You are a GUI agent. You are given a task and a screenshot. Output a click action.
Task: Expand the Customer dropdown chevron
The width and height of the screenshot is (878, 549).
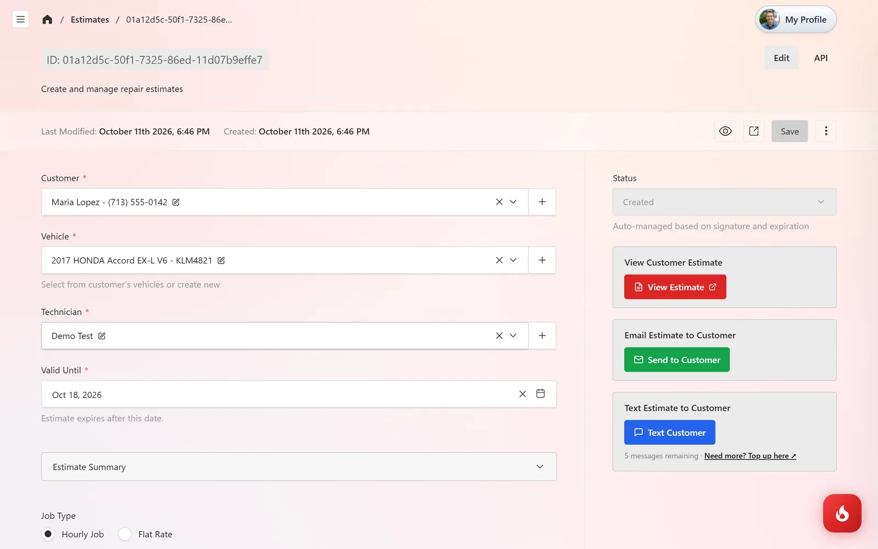pos(513,202)
